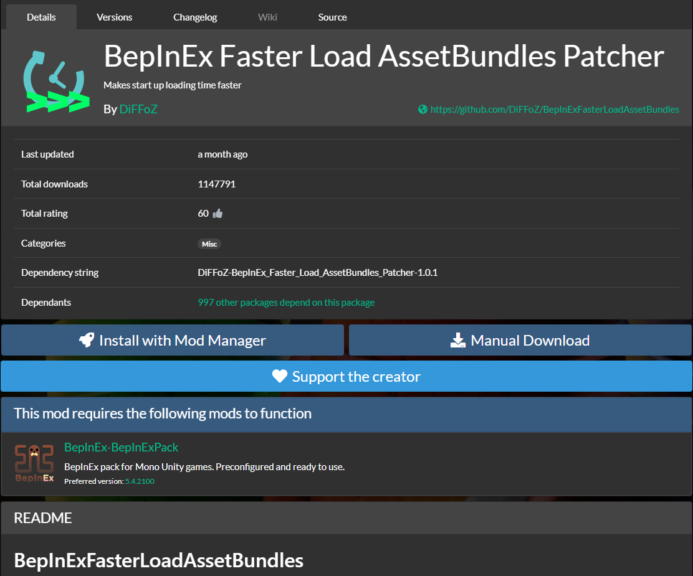
Task: Click the 'a month ago' value
Action: [x=222, y=154]
